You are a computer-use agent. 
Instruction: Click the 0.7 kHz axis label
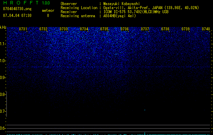3,111
